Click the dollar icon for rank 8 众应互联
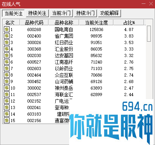Viewport: 155px width, 145px height. coord(6,75)
